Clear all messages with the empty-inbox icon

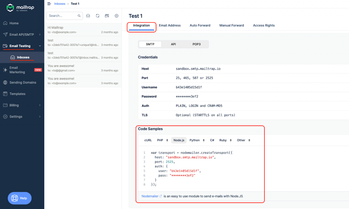click(x=107, y=16)
